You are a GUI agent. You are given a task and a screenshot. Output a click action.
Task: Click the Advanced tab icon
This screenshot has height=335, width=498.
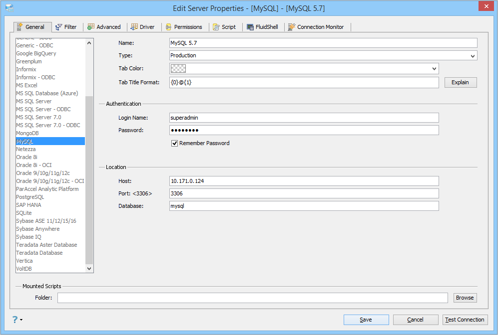(x=90, y=27)
